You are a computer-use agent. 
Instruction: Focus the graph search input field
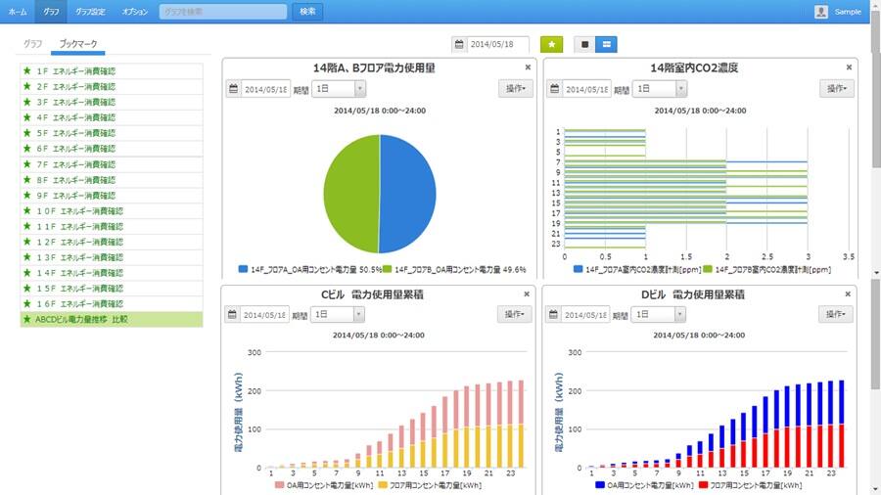coord(223,11)
